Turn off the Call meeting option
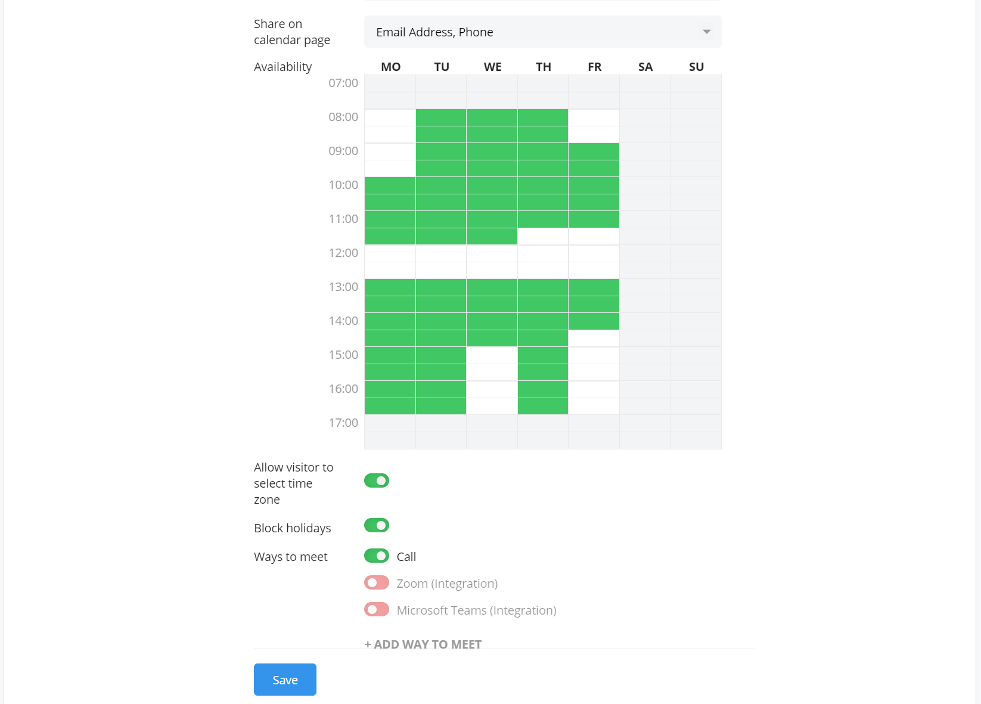The width and height of the screenshot is (981, 704). tap(377, 556)
